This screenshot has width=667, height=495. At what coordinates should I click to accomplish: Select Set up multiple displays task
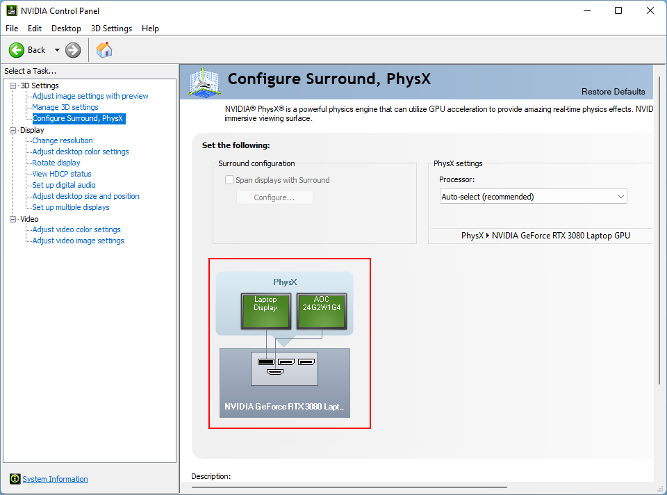[x=71, y=207]
